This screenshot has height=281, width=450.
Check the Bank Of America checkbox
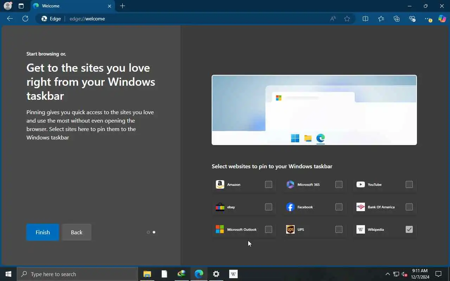click(x=409, y=207)
